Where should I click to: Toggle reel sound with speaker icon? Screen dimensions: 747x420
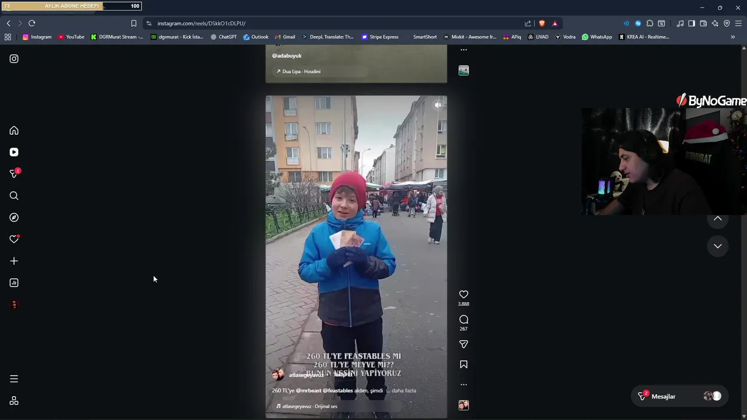438,105
